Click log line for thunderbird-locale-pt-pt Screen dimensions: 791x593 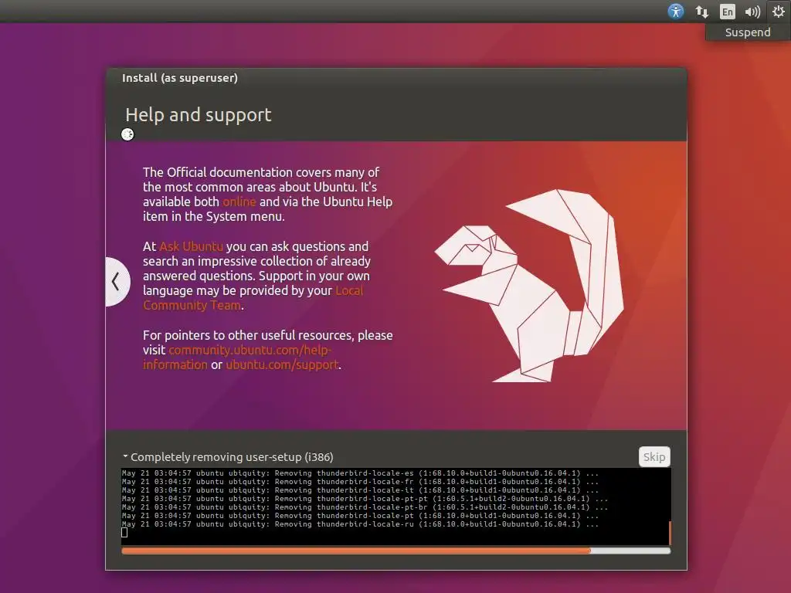pyautogui.click(x=365, y=499)
